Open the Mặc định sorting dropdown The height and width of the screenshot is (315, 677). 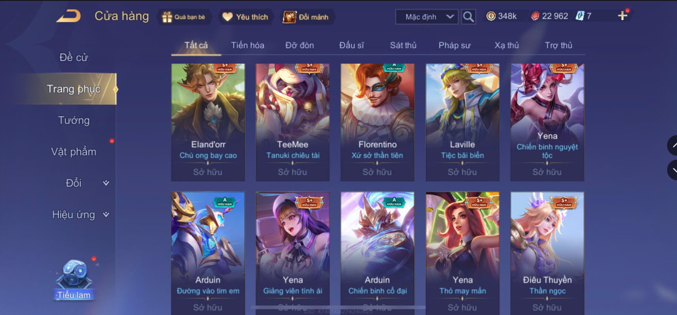(427, 17)
